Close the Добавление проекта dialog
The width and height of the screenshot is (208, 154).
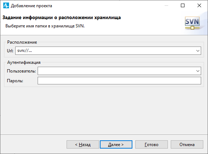199,5
